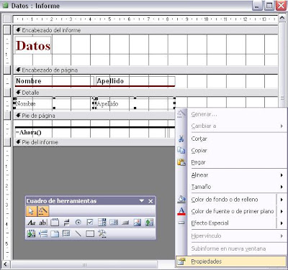This screenshot has width=288, height=270.
Task: Open the Efecto Especial submenu
Action: [226, 223]
